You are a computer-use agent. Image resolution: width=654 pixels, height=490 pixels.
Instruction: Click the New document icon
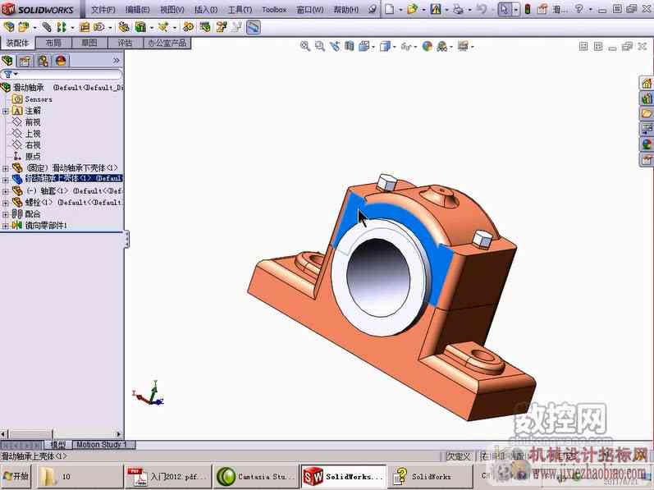point(389,9)
